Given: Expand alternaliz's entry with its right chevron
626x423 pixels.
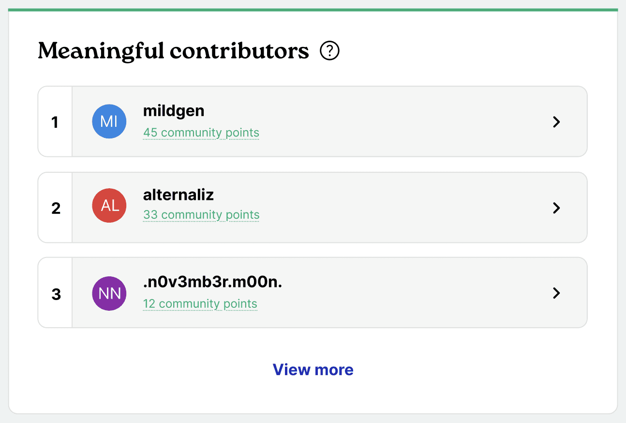Looking at the screenshot, I should (556, 208).
